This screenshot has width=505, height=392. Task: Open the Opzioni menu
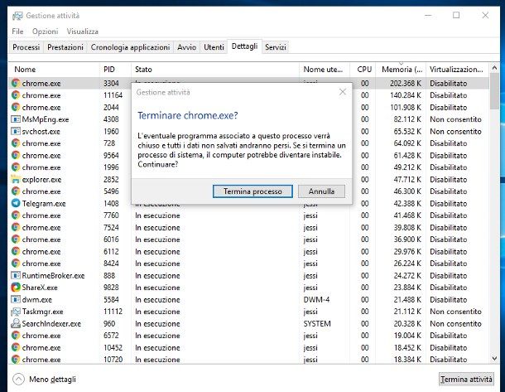pyautogui.click(x=45, y=31)
